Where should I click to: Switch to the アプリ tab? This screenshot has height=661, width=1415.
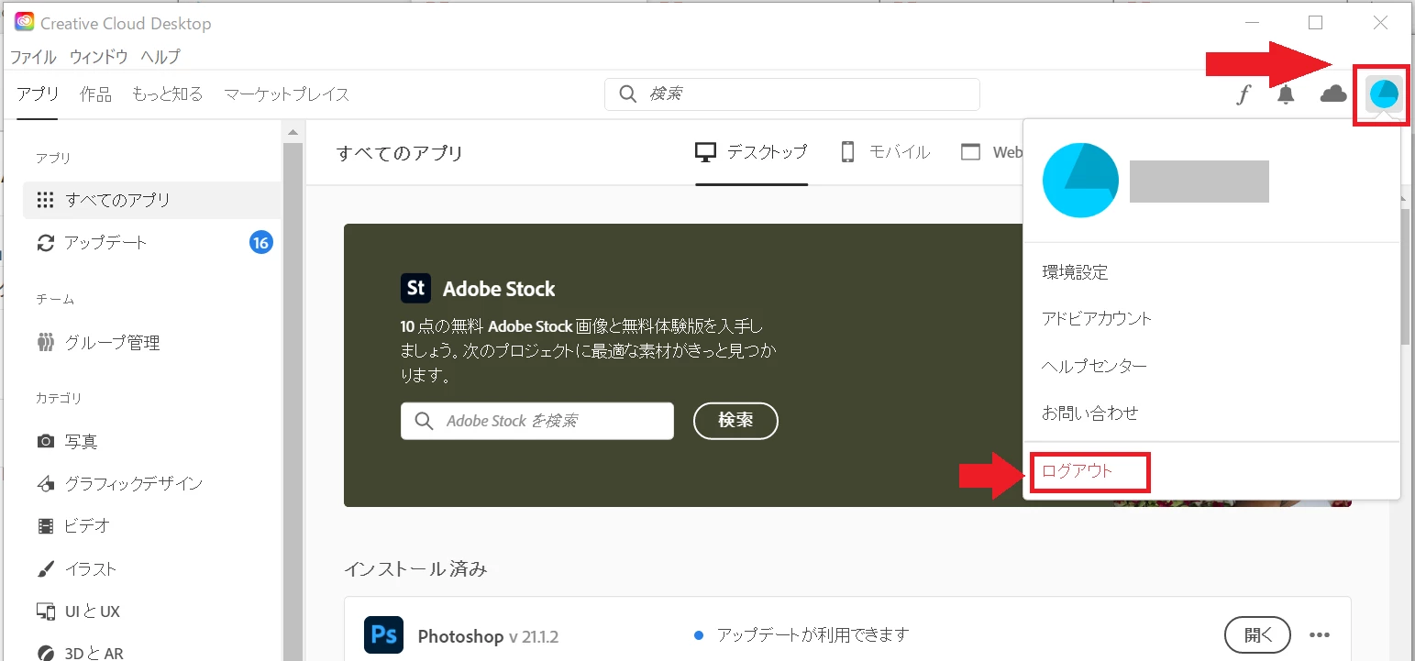coord(38,94)
